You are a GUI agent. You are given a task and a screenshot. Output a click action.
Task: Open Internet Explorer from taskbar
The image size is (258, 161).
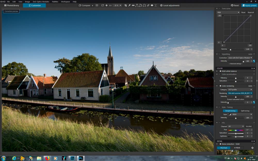tap(14, 158)
